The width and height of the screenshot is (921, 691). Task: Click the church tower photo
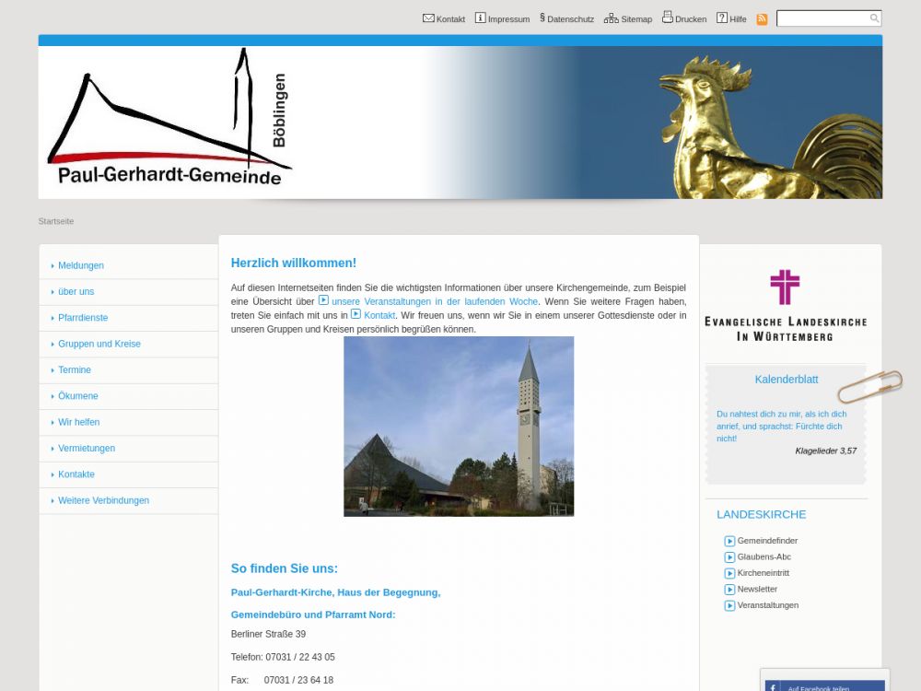(x=459, y=426)
